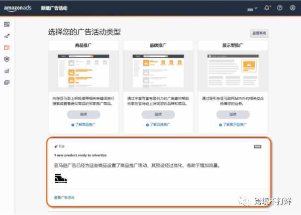Open the 了解品牌推广 learn-more link

[160, 125]
